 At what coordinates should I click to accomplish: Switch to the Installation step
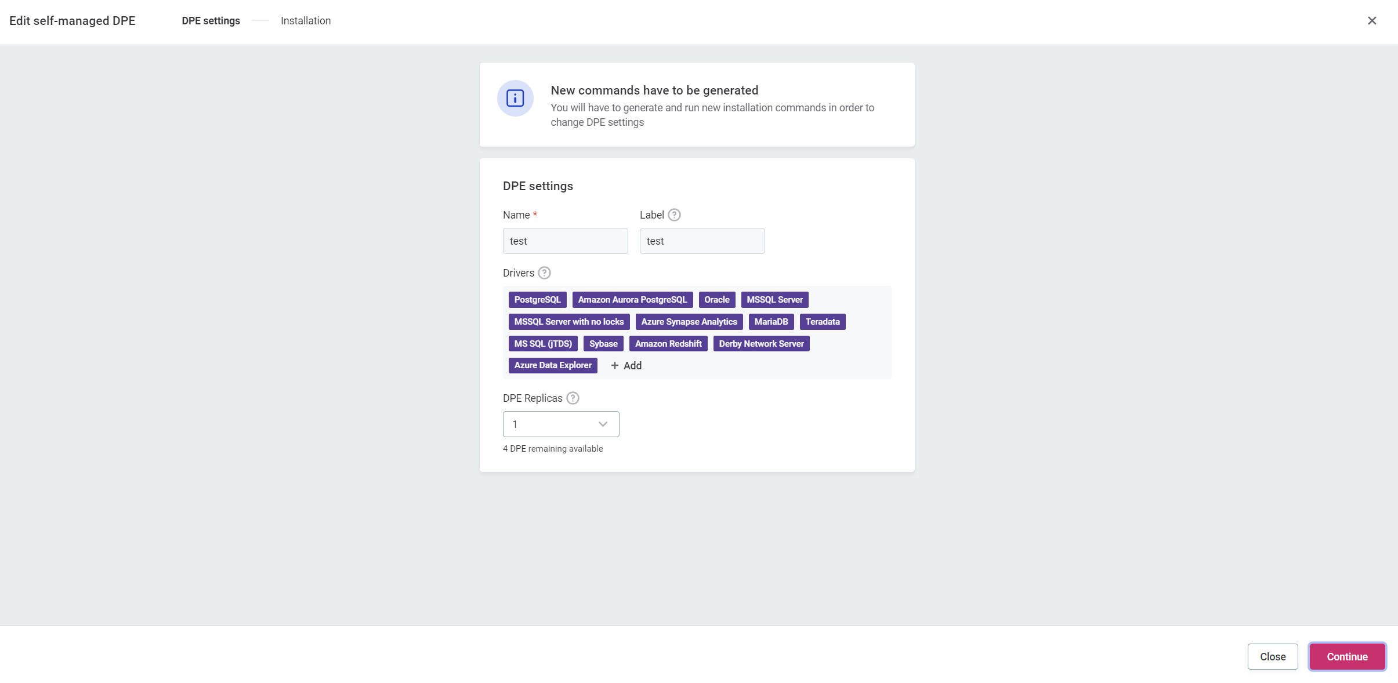click(x=306, y=21)
